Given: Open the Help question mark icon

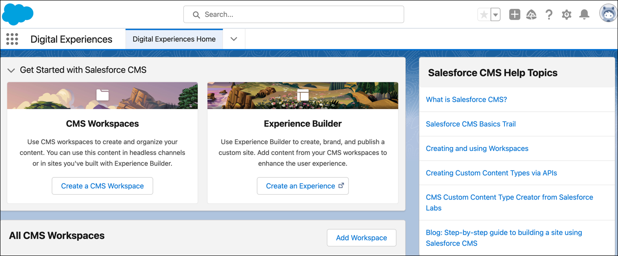Looking at the screenshot, I should pyautogui.click(x=549, y=15).
